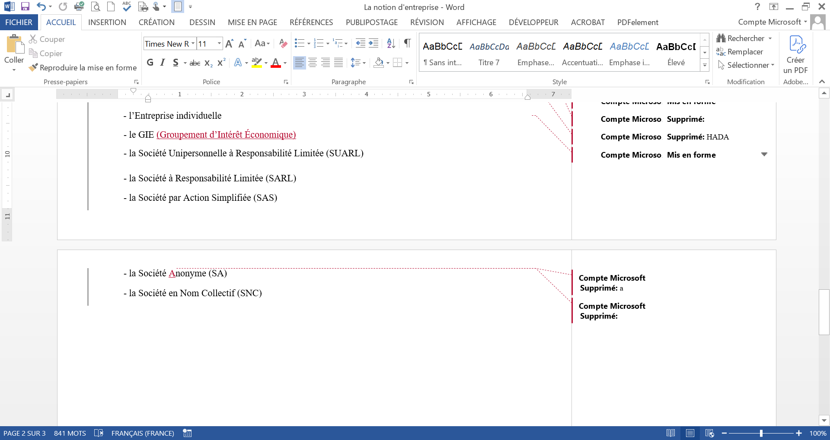Screen dimensions: 830x440
Task: Apply multilevel list formatting
Action: (338, 43)
